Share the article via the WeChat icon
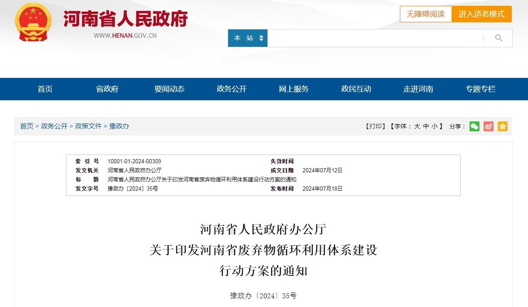This screenshot has height=307, width=528. [474, 126]
